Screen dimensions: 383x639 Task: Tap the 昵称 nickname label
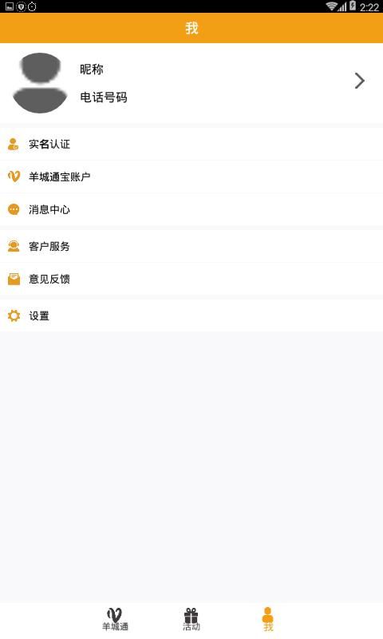pyautogui.click(x=92, y=69)
